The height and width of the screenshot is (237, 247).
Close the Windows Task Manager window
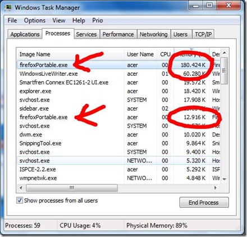[228, 6]
